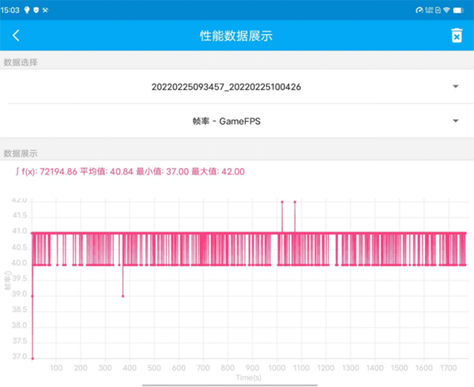The height and width of the screenshot is (387, 474).
Task: Expand the data file dropdown arrow
Action: (456, 86)
